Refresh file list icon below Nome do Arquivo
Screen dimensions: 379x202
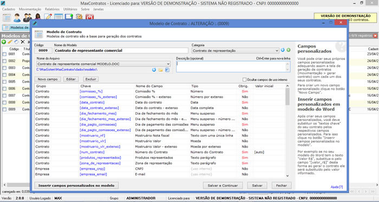(x=154, y=70)
